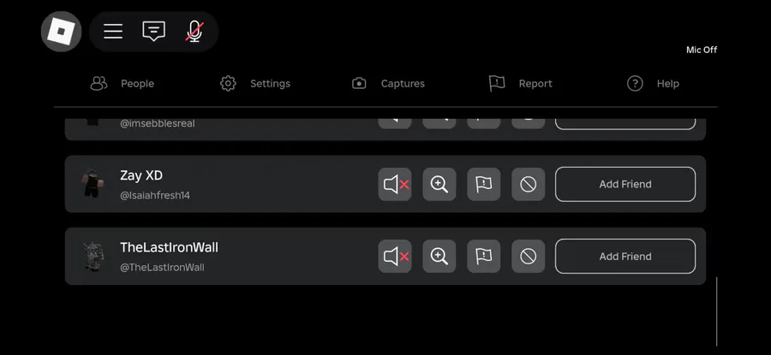Unmute Zay XD's voice

coord(395,184)
